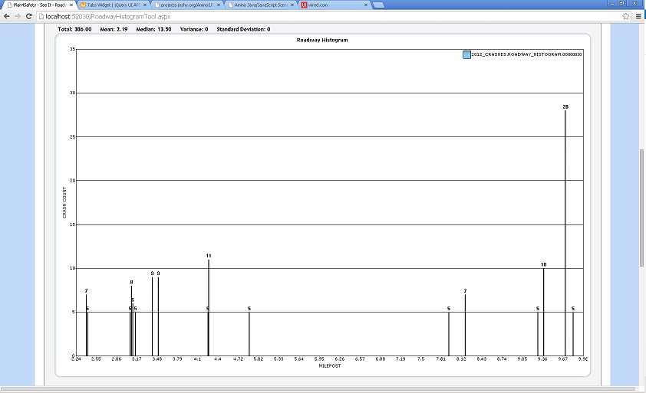This screenshot has height=393, width=646.
Task: Click the bar value label 8
Action: [131, 283]
